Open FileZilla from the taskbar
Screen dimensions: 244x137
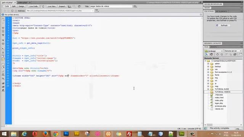pos(129,134)
